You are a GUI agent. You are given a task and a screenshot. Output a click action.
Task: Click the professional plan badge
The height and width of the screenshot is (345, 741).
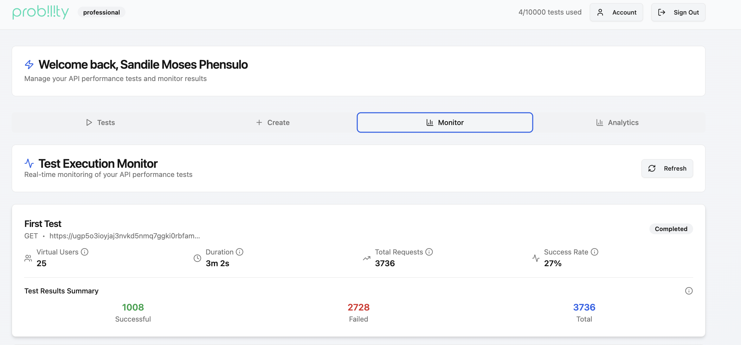click(x=101, y=12)
